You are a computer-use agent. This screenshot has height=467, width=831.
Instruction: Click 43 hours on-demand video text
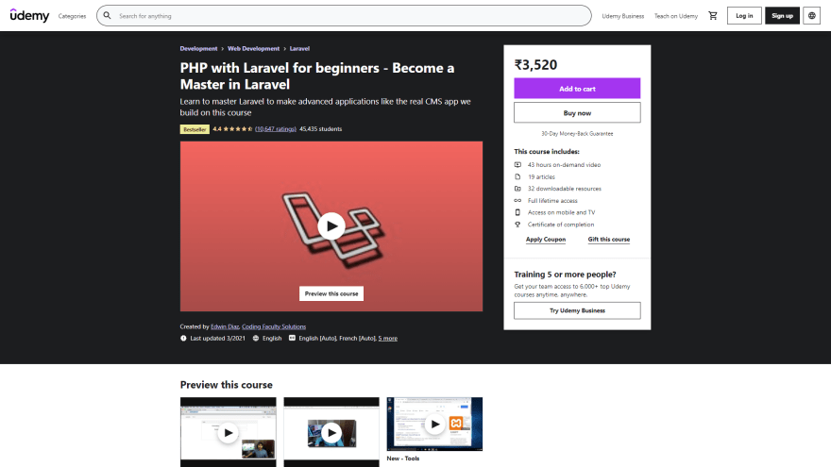click(564, 165)
